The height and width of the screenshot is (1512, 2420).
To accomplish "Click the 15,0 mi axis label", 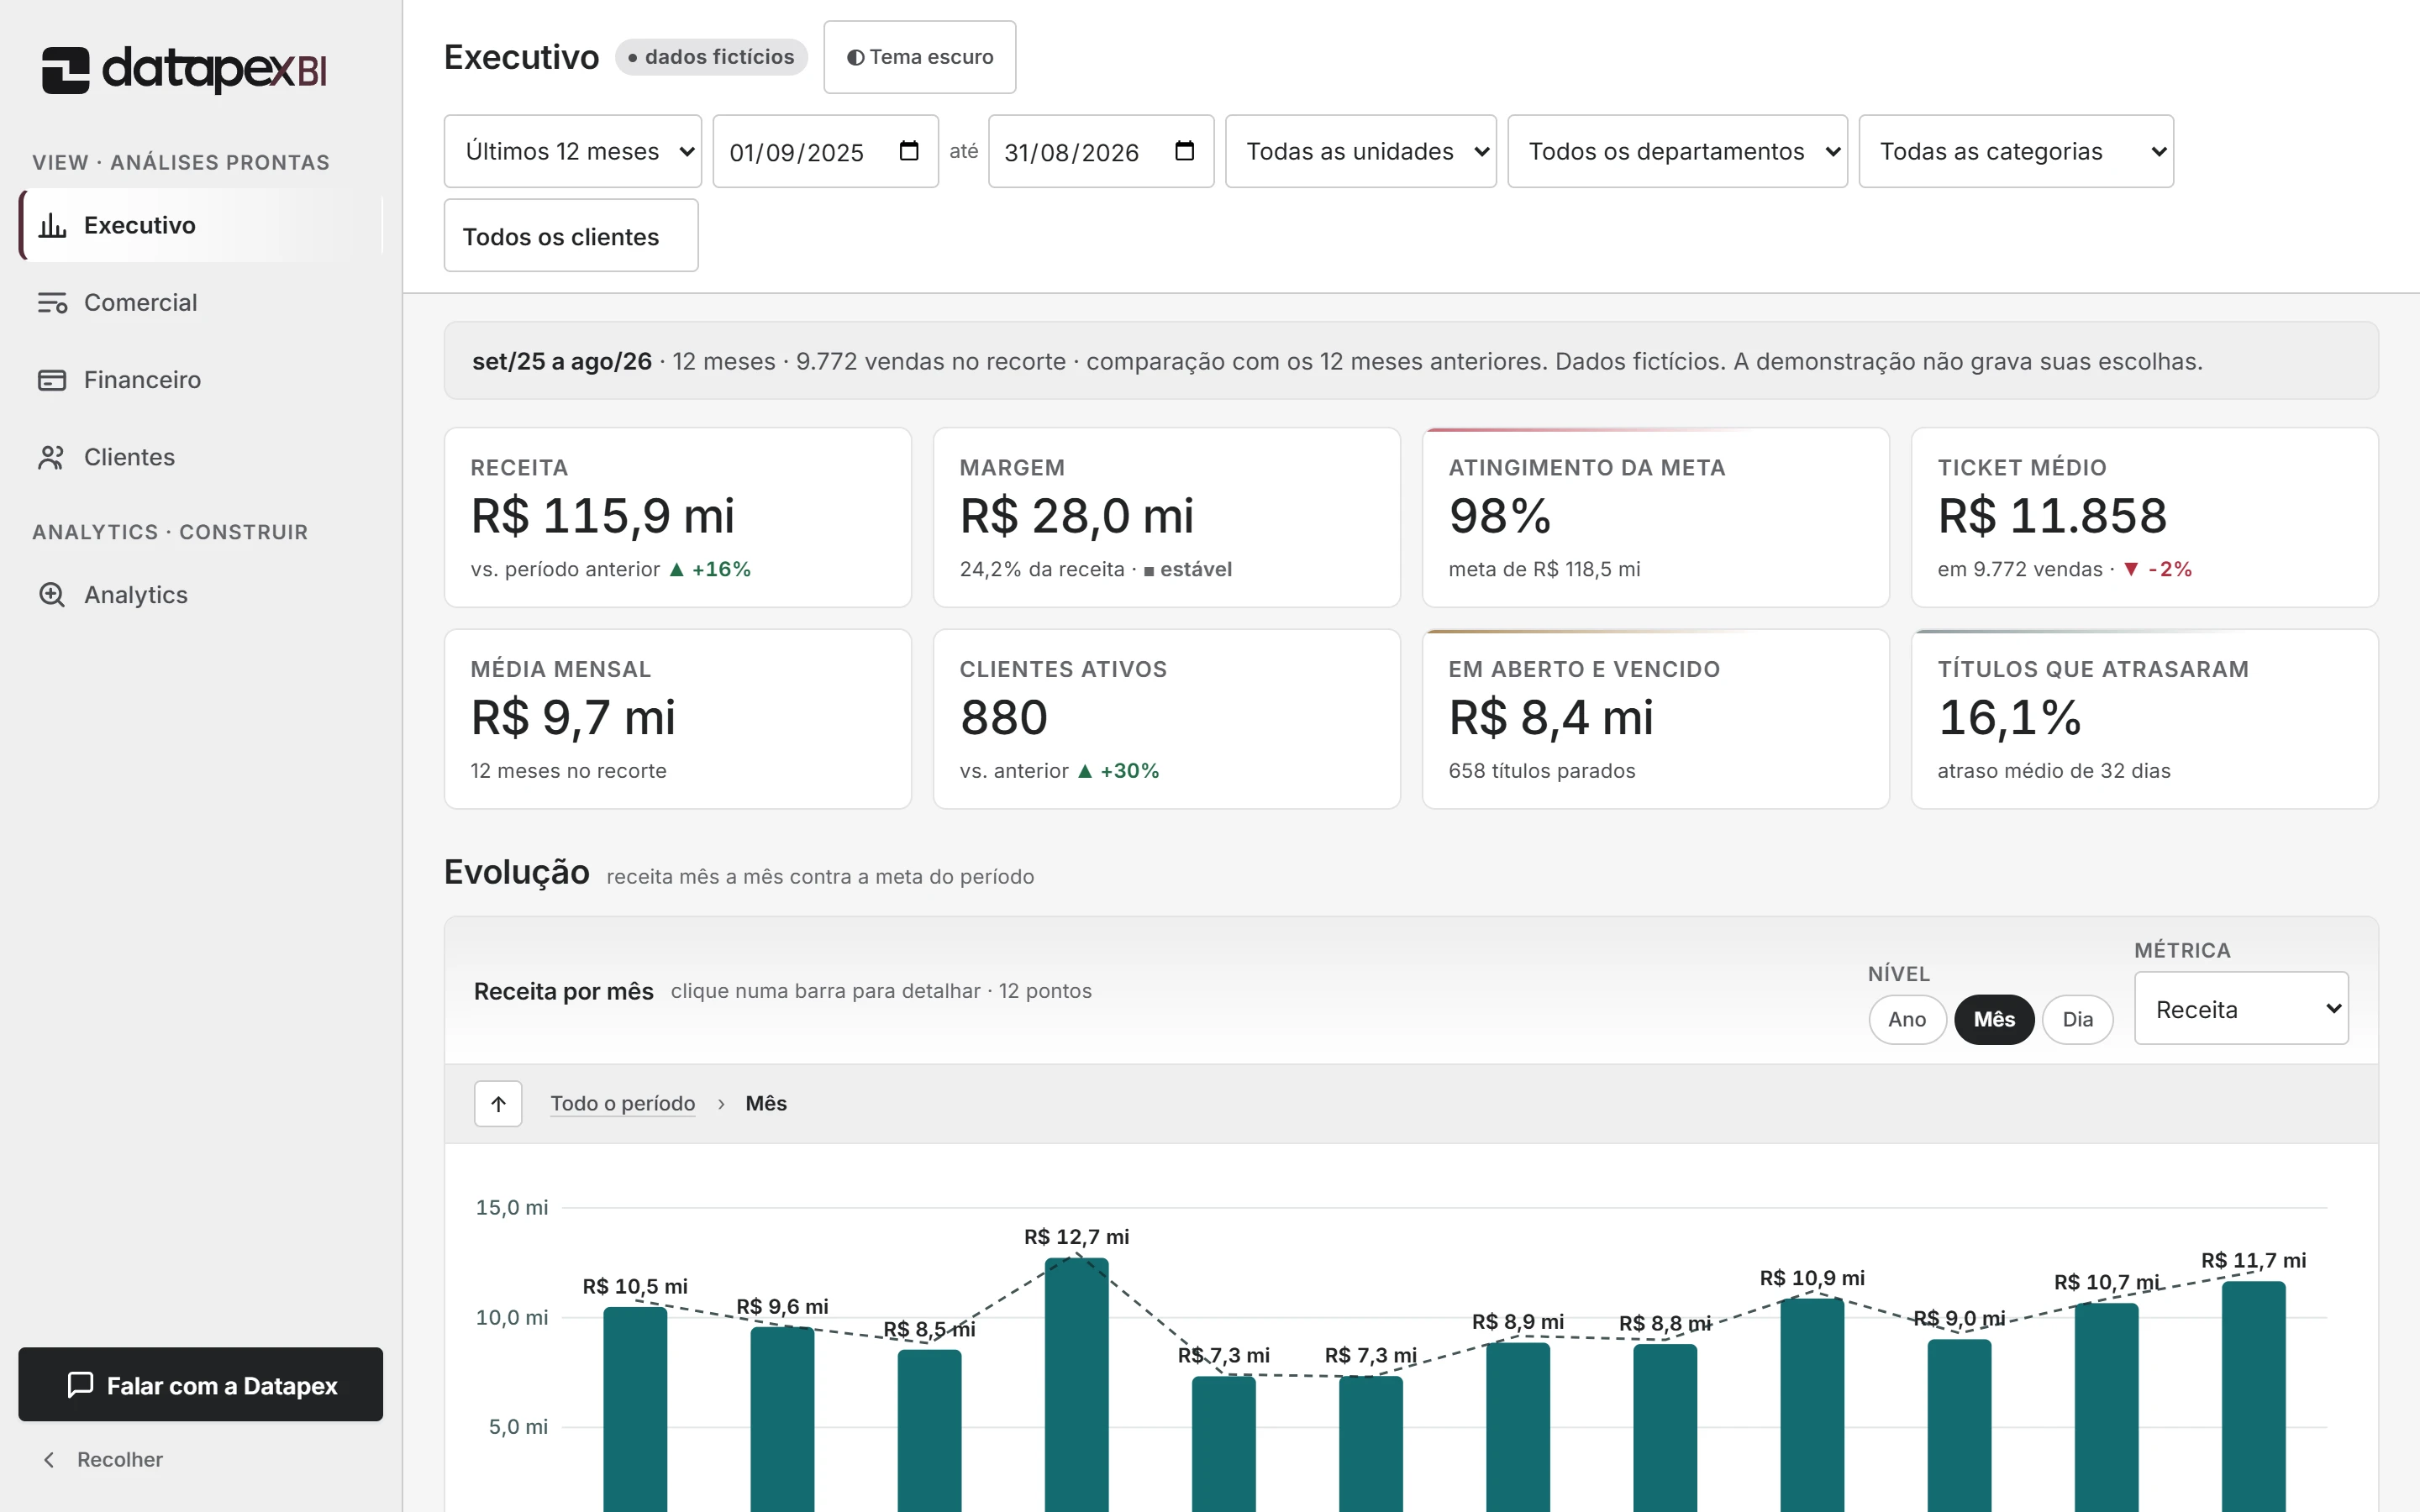I will (x=511, y=1208).
